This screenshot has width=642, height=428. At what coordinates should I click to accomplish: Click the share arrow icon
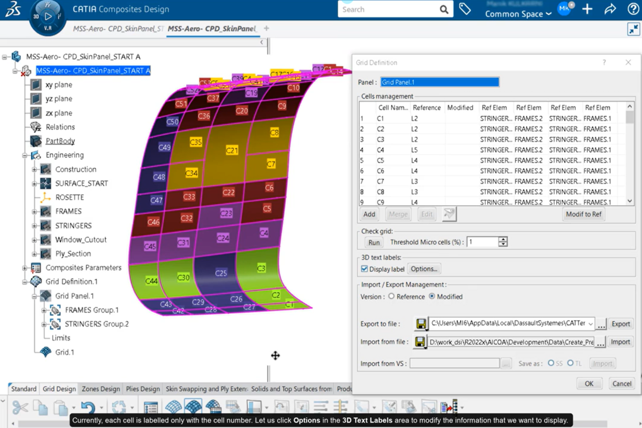coord(610,9)
